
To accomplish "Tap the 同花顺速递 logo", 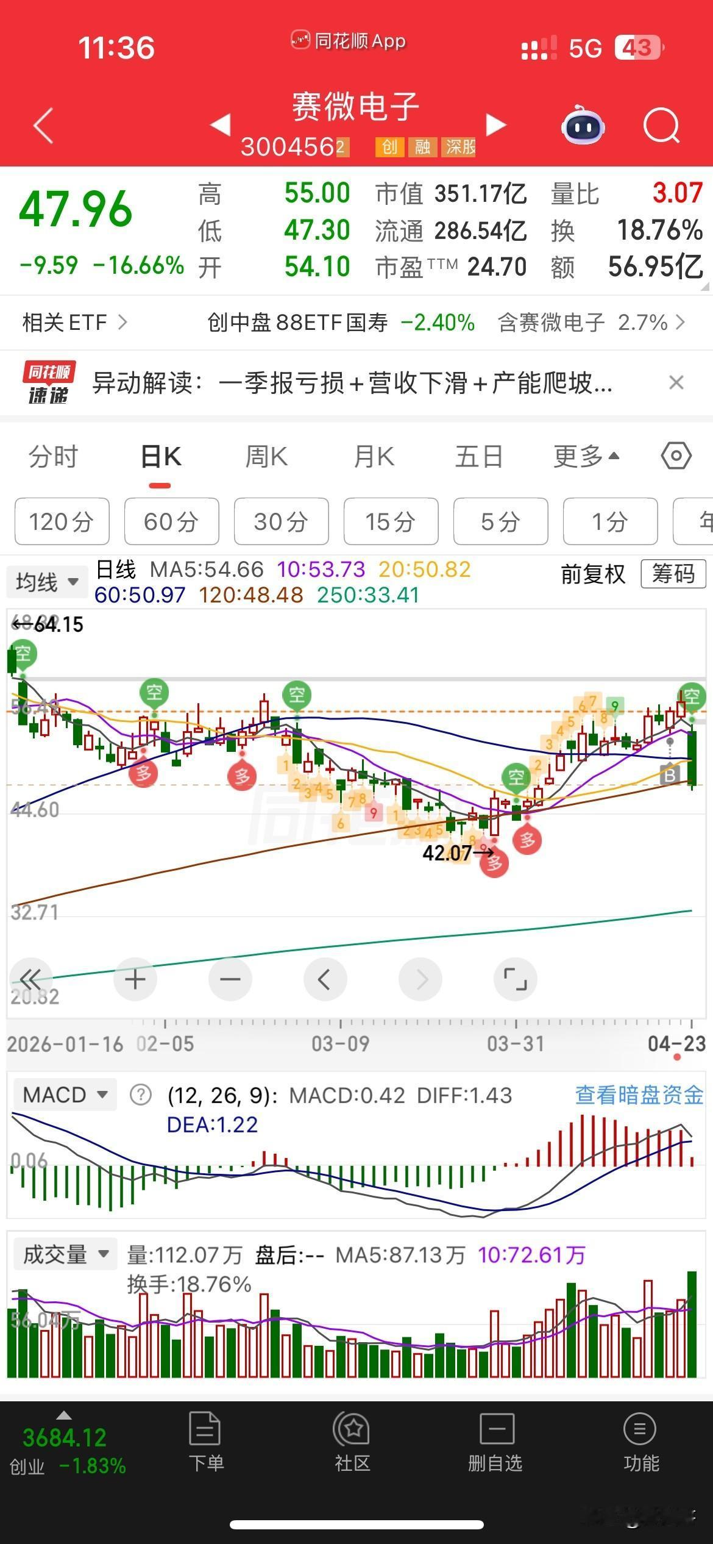I will click(x=49, y=383).
